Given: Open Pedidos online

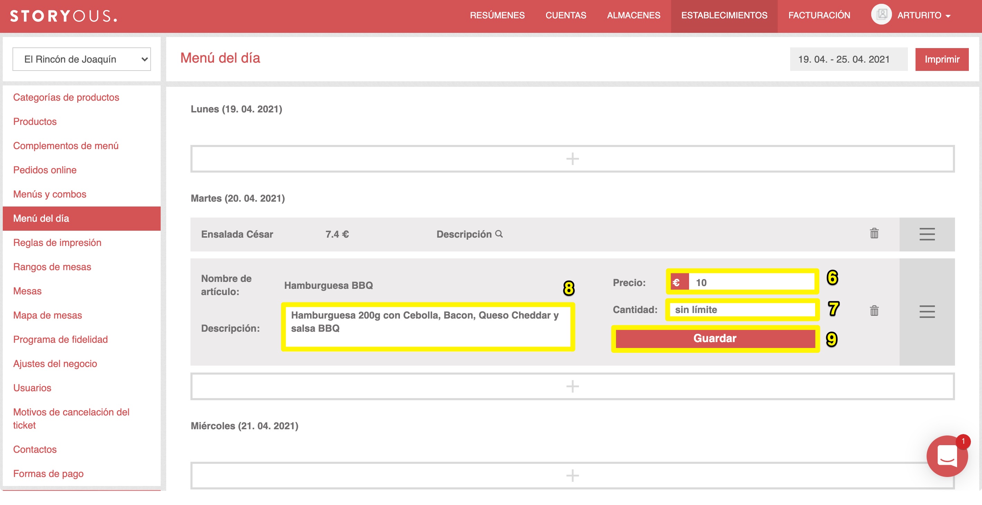Looking at the screenshot, I should click(45, 170).
